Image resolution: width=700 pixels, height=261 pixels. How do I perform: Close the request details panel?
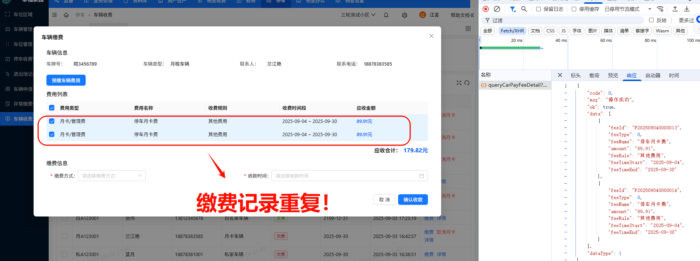pos(560,75)
